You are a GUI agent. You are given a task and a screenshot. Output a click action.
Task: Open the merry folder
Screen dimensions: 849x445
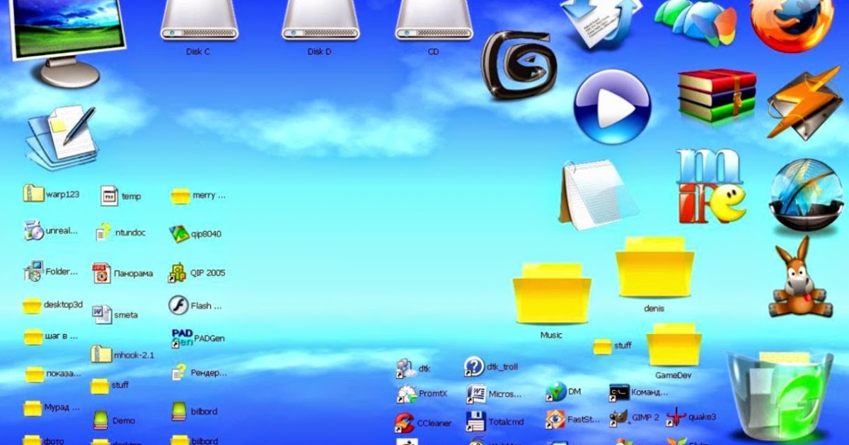pos(180,196)
